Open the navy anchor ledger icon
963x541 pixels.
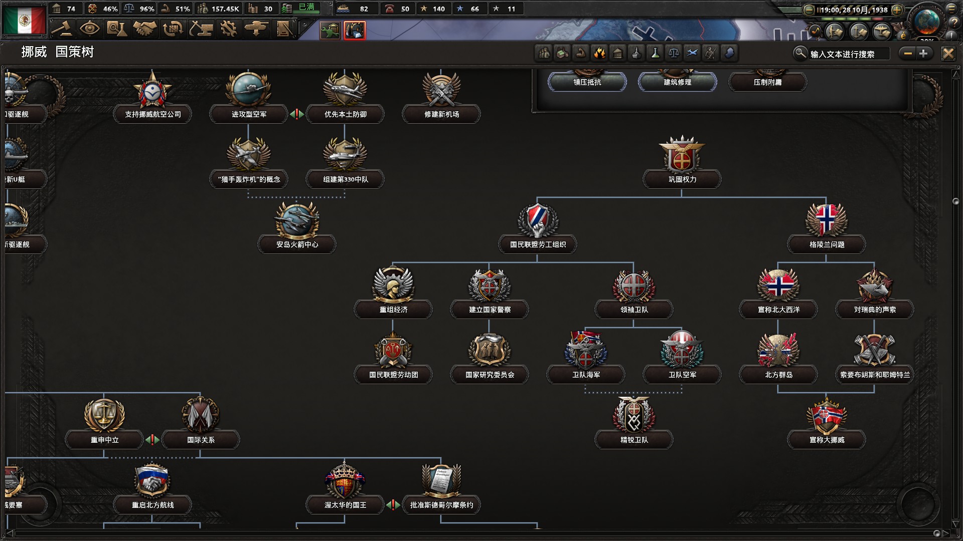tap(858, 32)
